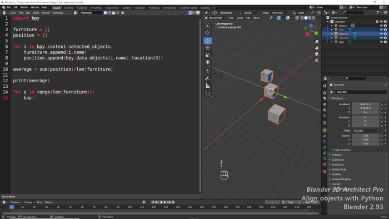389x219 pixels.
Task: Switch to the Shading workspace tab
Action: click(126, 8)
